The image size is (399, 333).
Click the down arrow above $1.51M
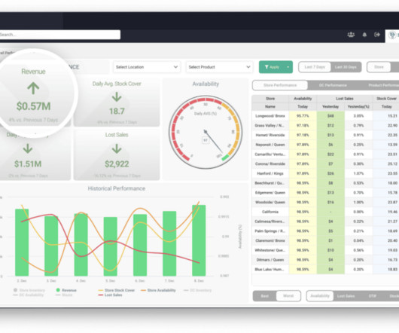(x=28, y=148)
